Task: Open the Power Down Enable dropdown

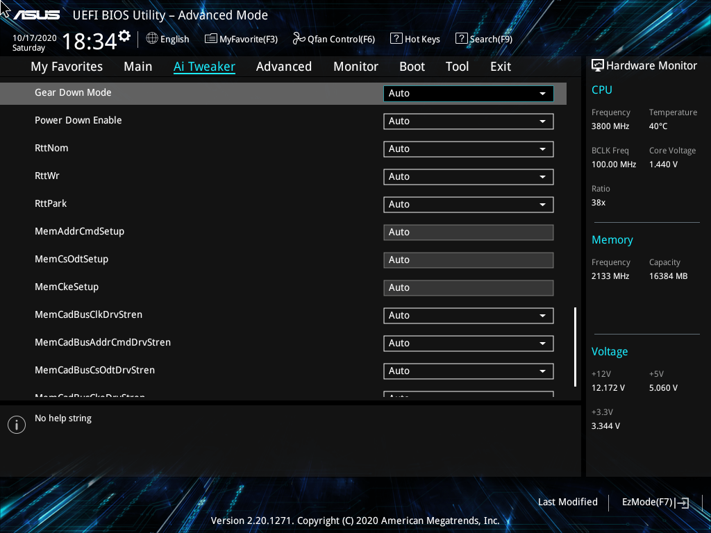Action: pyautogui.click(x=469, y=121)
